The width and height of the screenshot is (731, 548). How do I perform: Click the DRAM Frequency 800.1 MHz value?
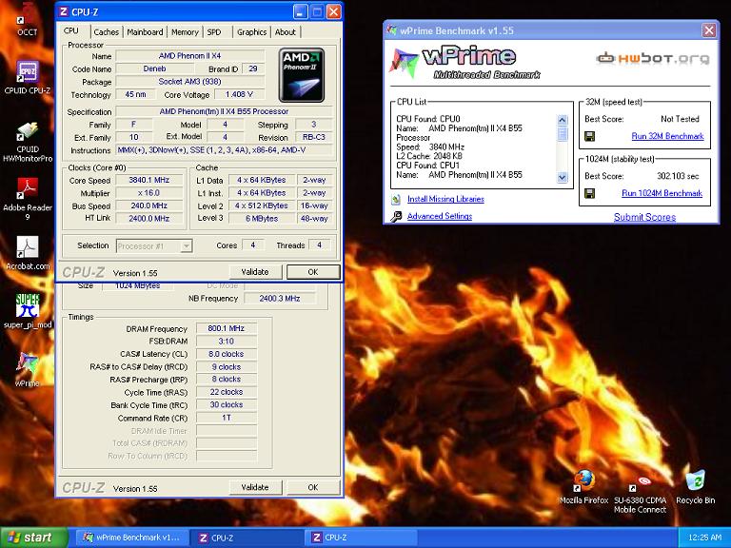227,328
